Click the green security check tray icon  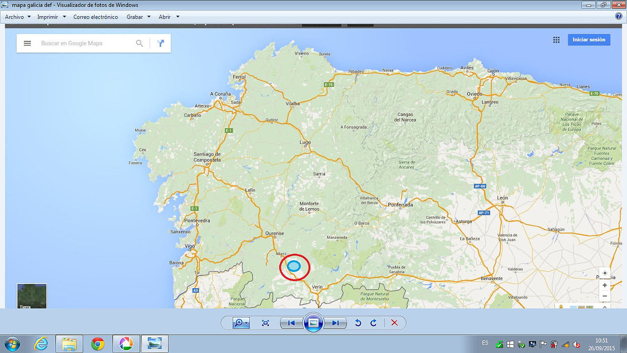click(x=499, y=344)
